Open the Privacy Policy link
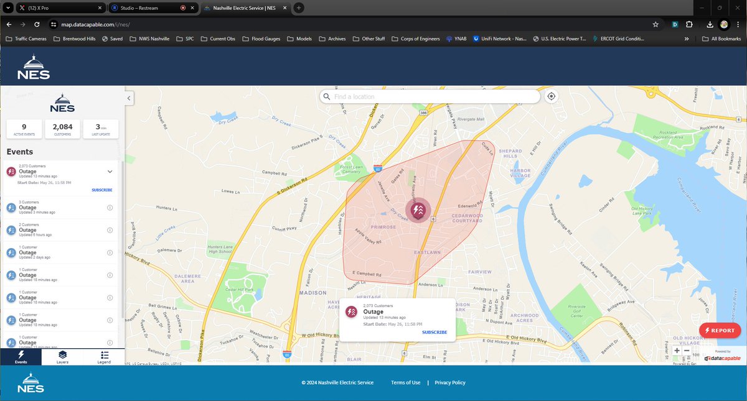This screenshot has width=747, height=401. (x=450, y=382)
